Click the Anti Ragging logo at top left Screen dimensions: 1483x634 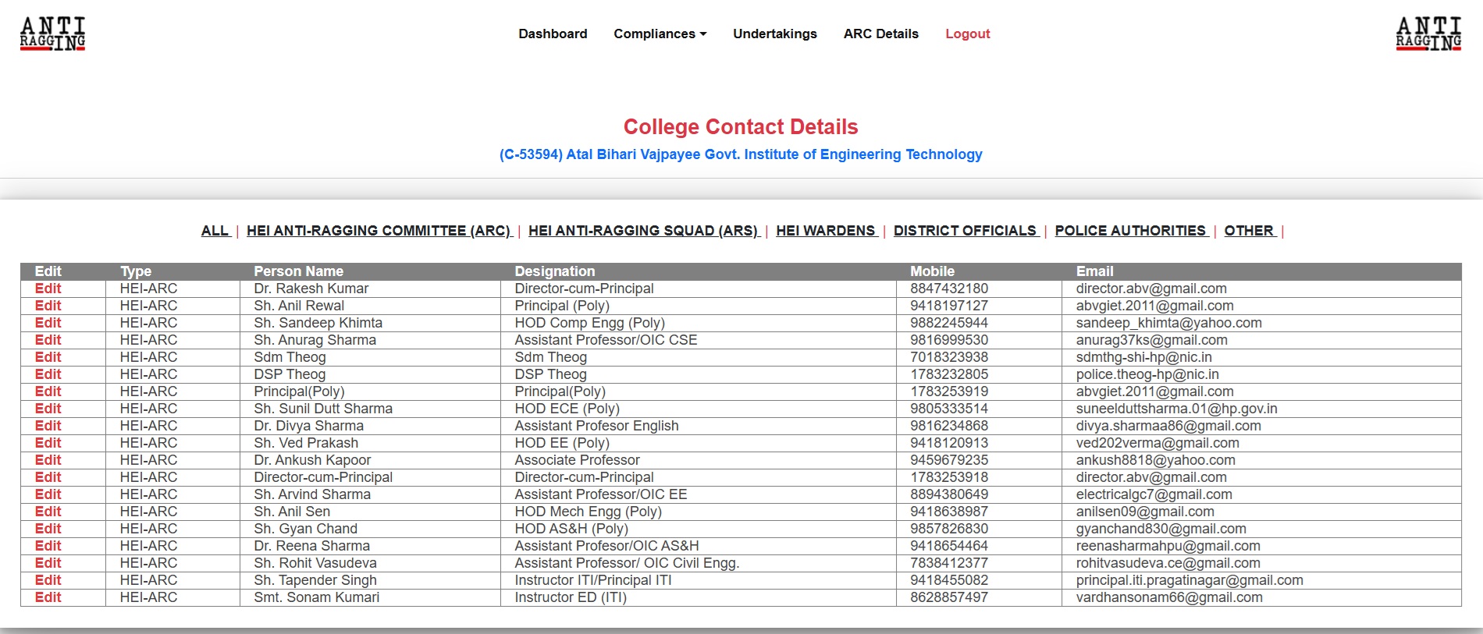52,34
